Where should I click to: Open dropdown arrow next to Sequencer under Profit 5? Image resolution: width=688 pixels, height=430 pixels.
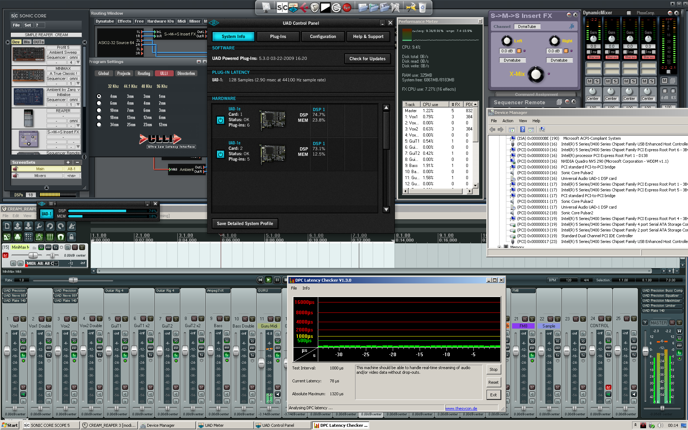[78, 62]
